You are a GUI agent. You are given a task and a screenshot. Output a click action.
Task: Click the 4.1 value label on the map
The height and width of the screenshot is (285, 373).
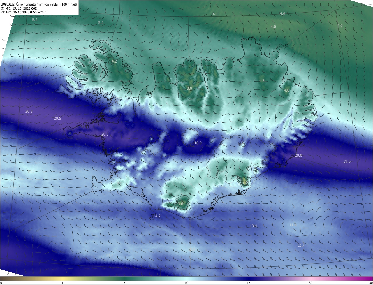(x=215, y=14)
